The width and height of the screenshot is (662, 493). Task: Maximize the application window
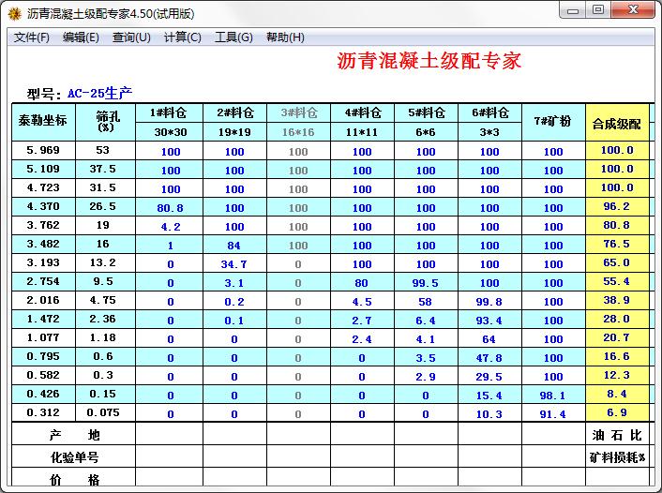(x=597, y=10)
